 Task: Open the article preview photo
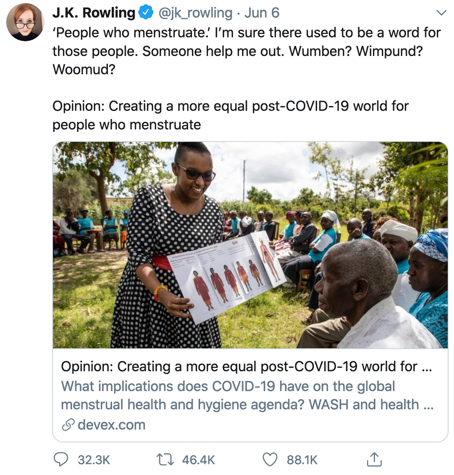point(250,245)
